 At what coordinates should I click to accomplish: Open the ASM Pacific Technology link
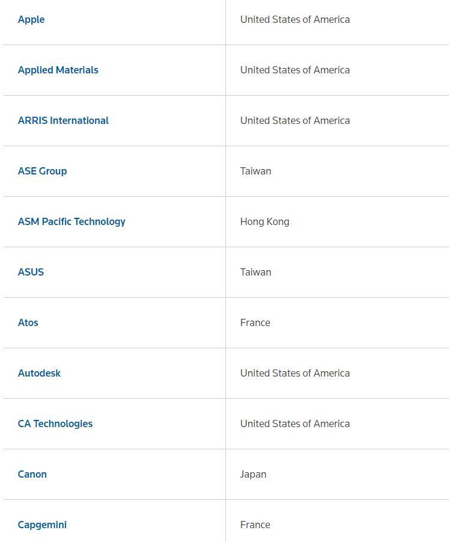pyautogui.click(x=72, y=221)
